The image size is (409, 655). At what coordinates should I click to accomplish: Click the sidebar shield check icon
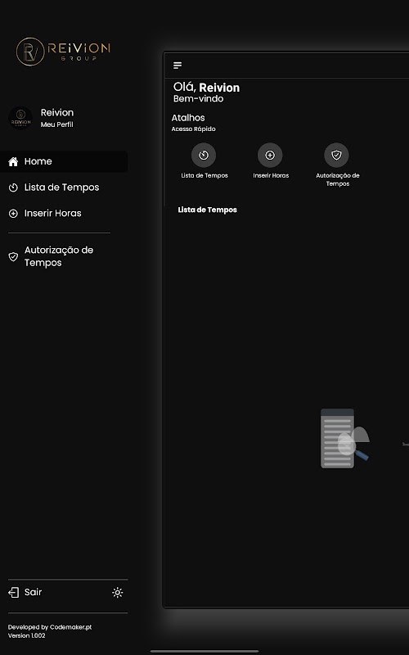coord(13,256)
